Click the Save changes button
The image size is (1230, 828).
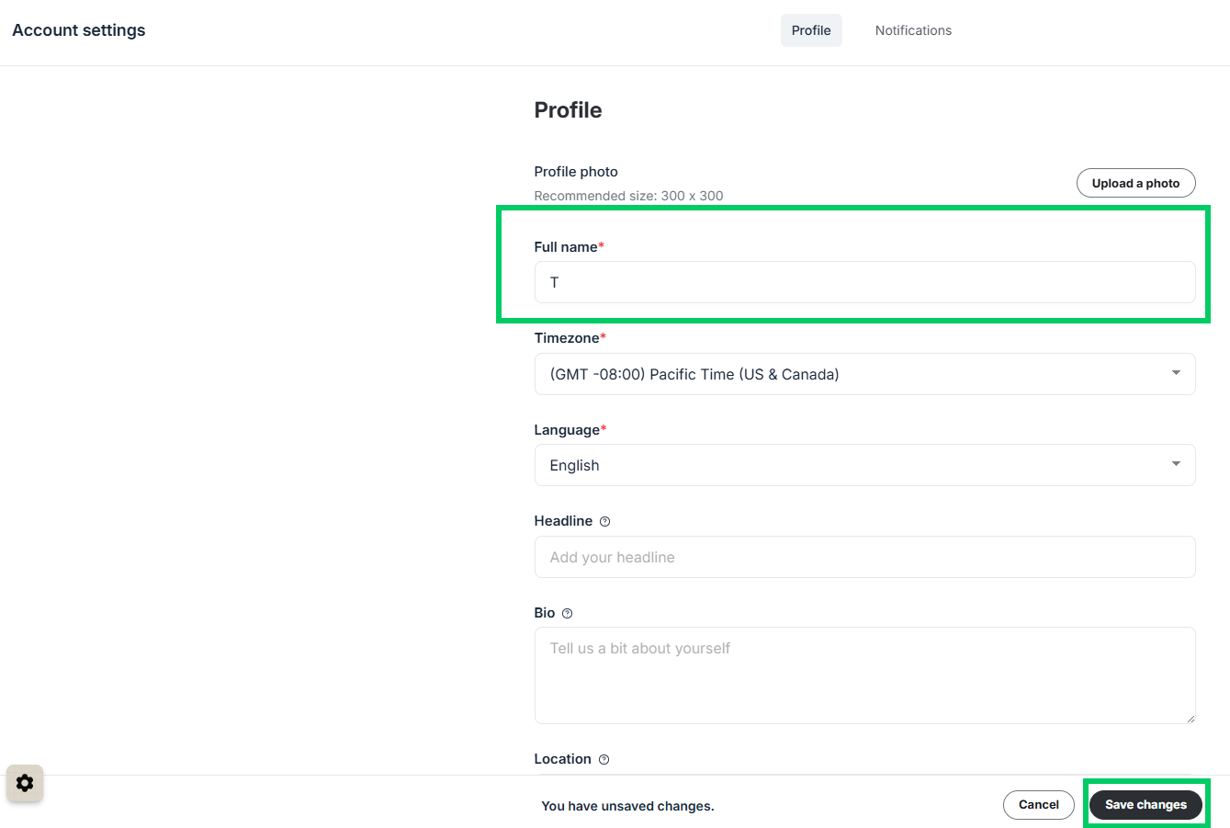(1145, 804)
